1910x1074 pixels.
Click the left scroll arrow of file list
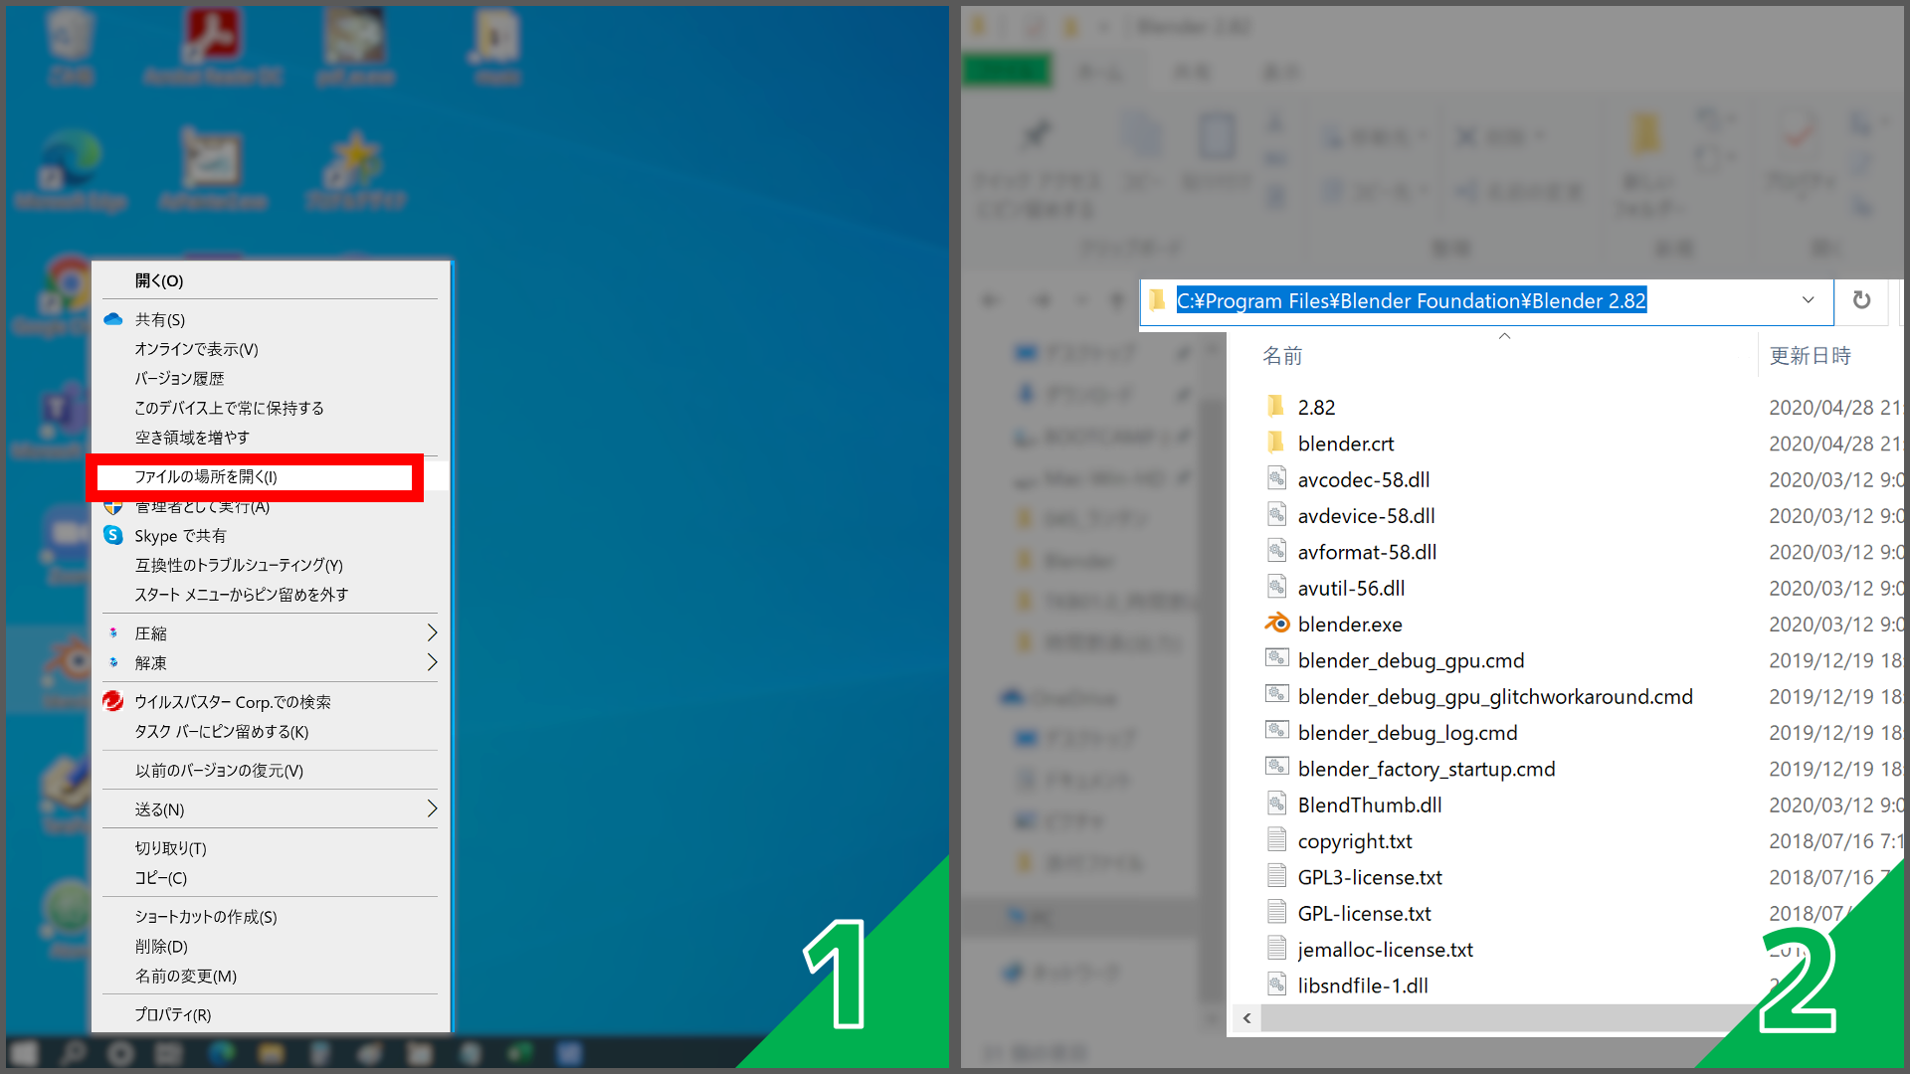coord(1246,1018)
